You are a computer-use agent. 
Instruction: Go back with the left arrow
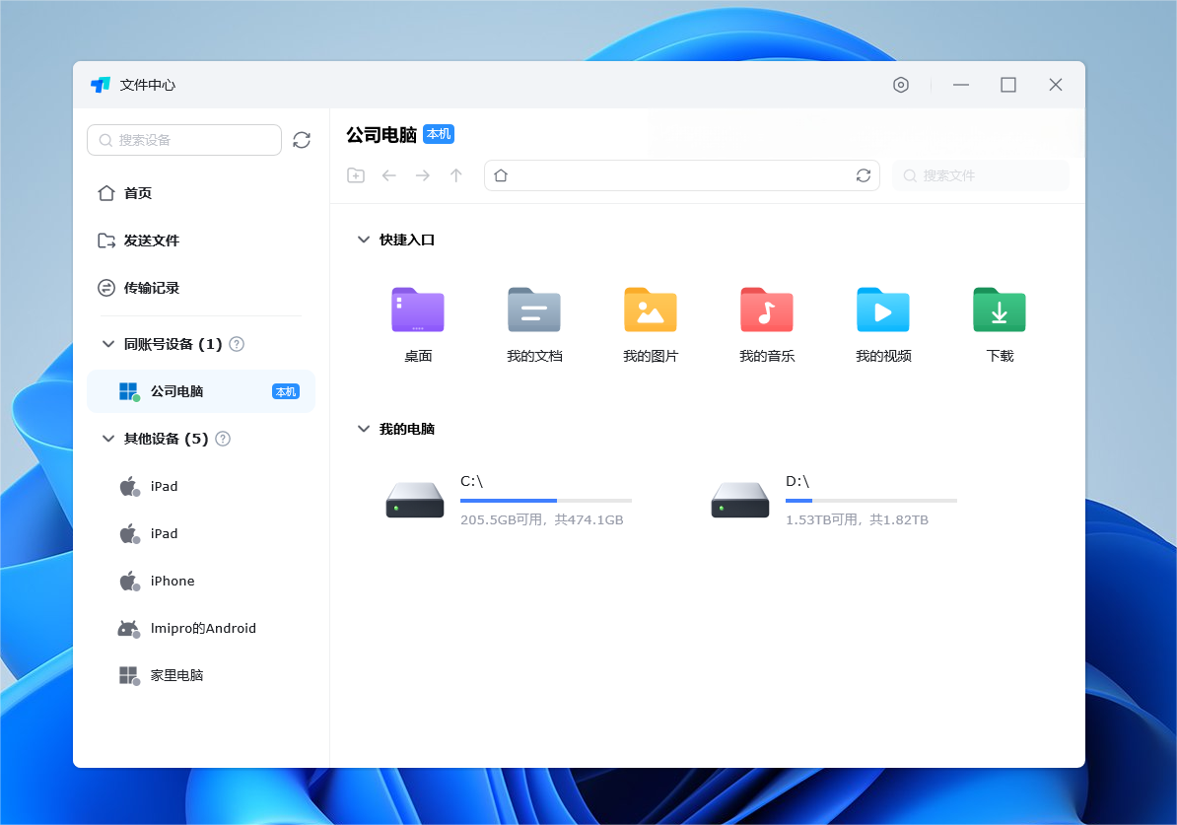pos(388,175)
